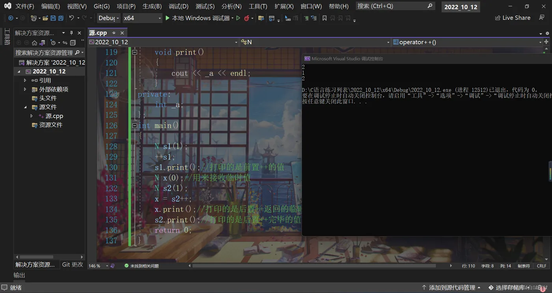The width and height of the screenshot is (552, 293).
Task: Click the navigate backward arrow icon
Action: click(11, 18)
